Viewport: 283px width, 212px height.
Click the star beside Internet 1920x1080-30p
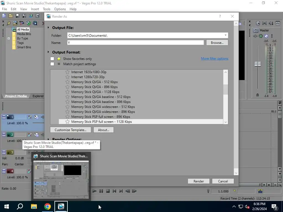(67, 72)
